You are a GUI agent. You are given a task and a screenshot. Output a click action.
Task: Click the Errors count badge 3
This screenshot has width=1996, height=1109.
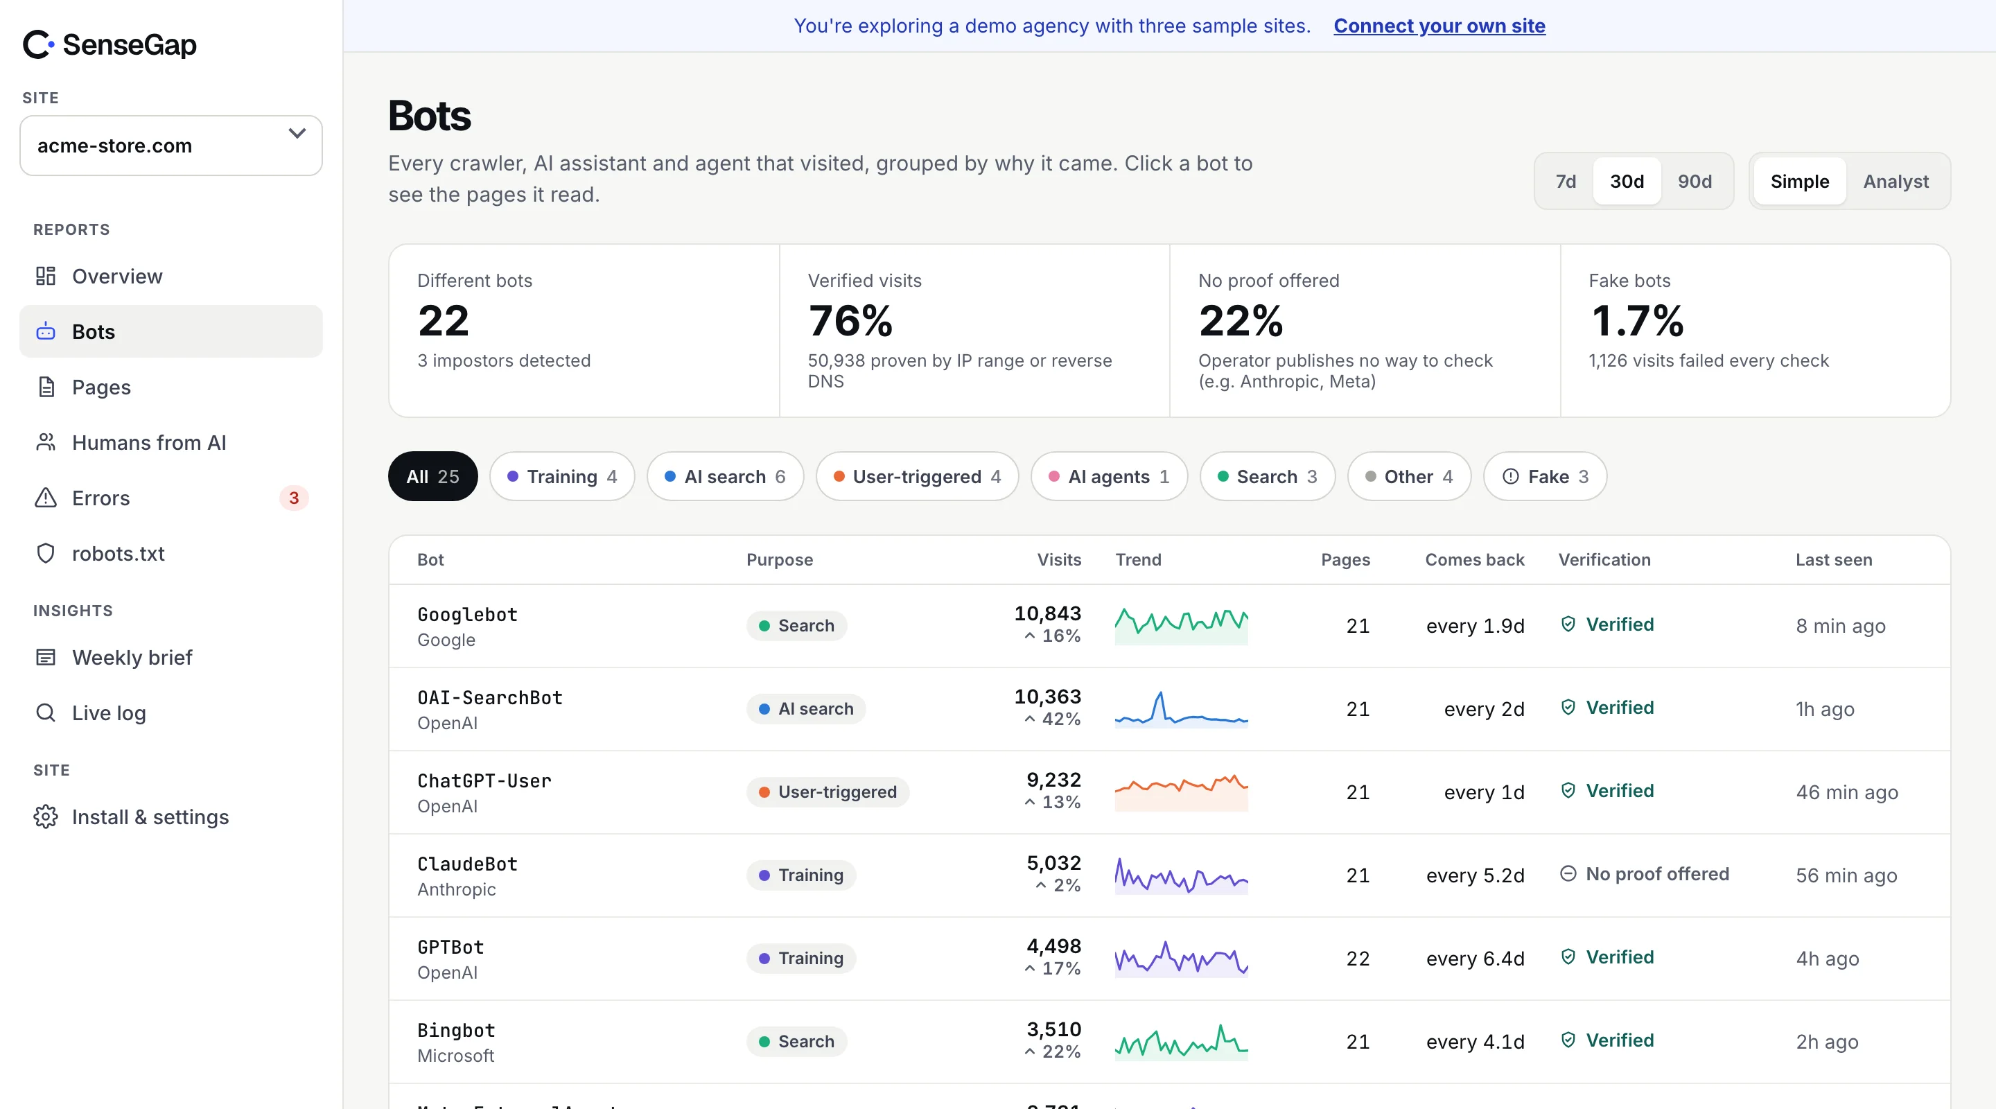(294, 498)
